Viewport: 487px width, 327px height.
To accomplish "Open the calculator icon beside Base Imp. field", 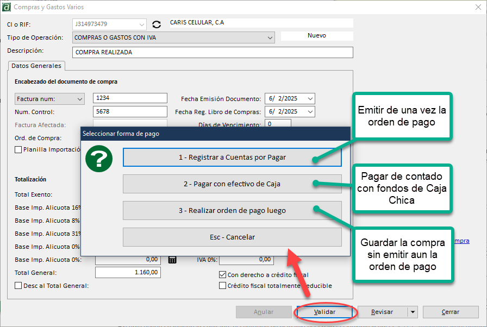I will tap(172, 260).
